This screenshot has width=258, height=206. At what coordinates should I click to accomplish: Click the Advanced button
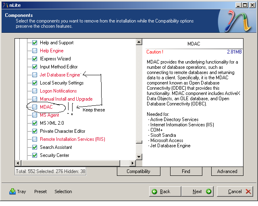227,171
